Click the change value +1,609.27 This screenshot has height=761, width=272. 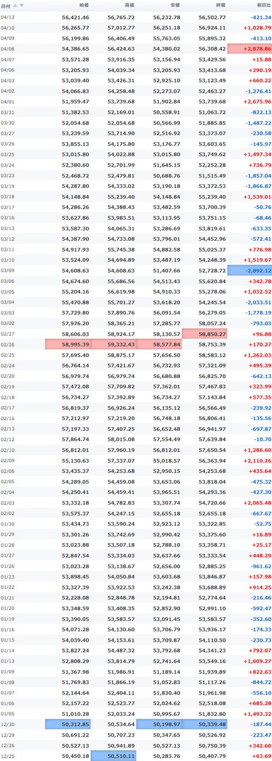click(257, 661)
